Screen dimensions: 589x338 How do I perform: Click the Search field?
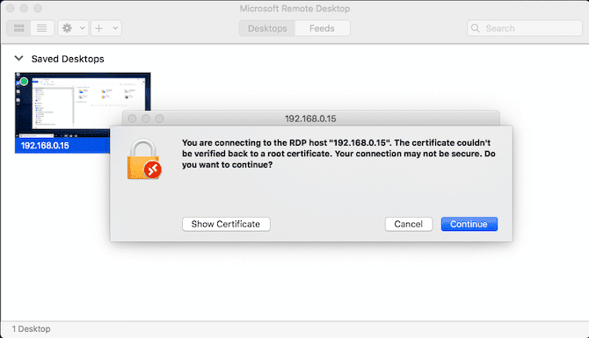(525, 28)
